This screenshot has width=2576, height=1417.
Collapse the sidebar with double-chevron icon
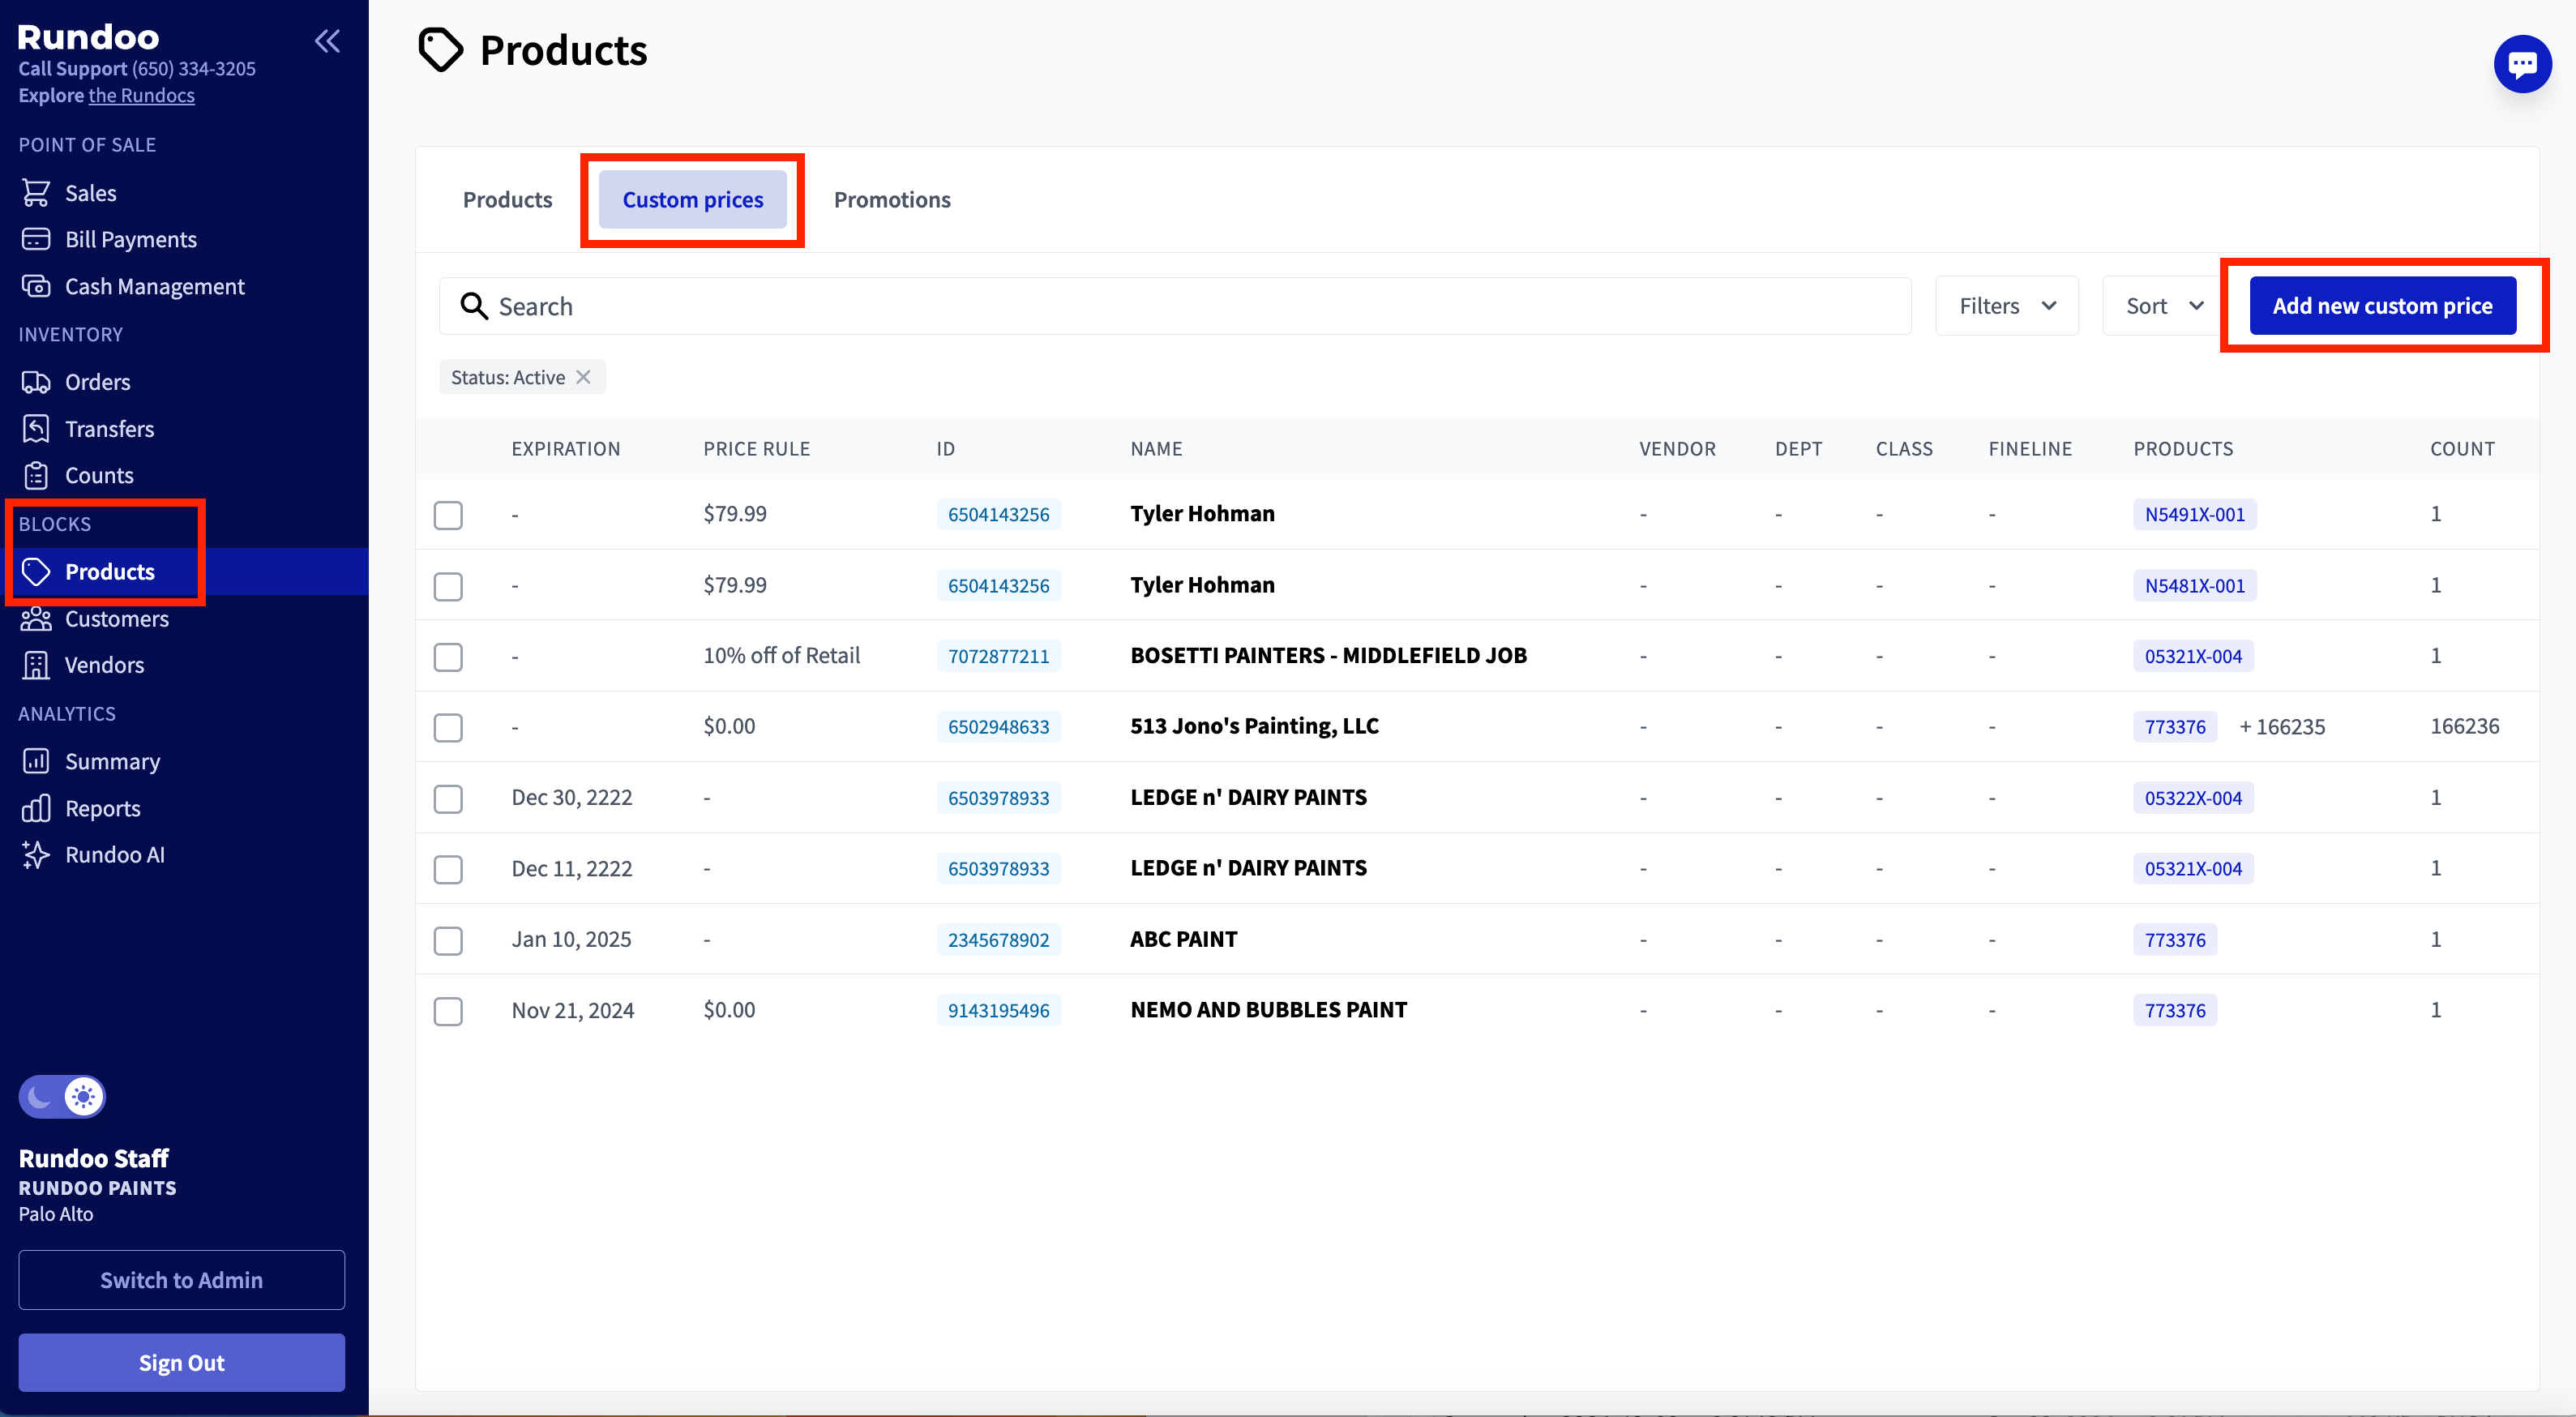[x=327, y=41]
